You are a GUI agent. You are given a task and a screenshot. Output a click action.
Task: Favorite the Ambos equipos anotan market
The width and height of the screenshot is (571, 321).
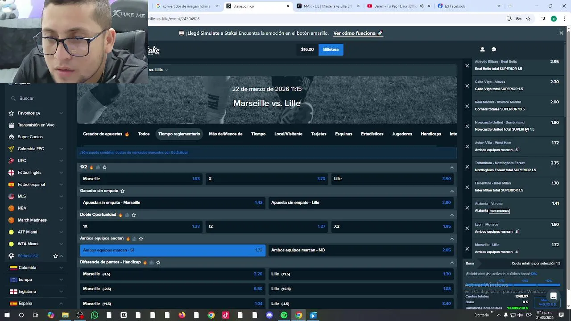pos(141,239)
